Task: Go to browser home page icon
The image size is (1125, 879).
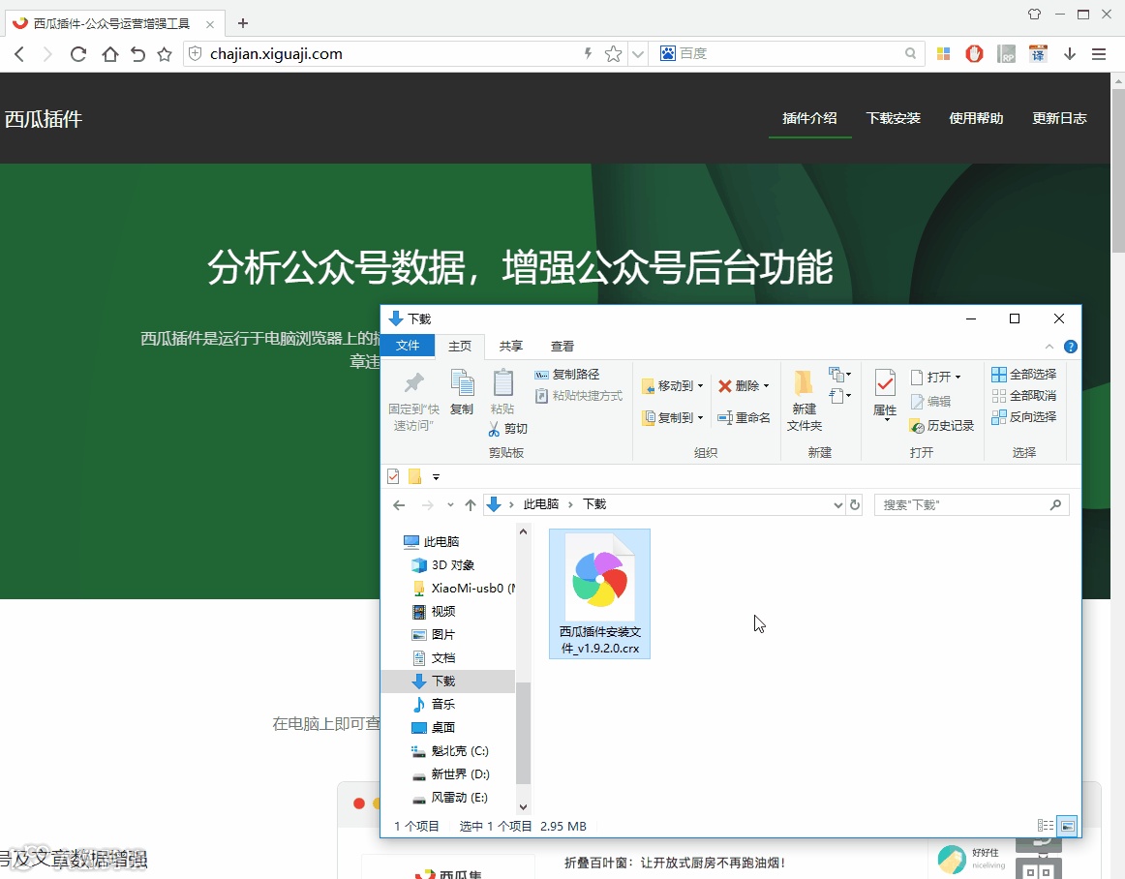Action: [109, 54]
